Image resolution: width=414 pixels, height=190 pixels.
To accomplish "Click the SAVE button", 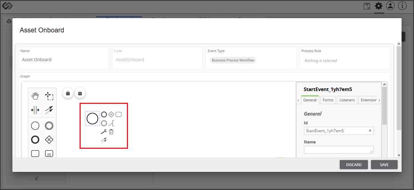I will click(384, 165).
